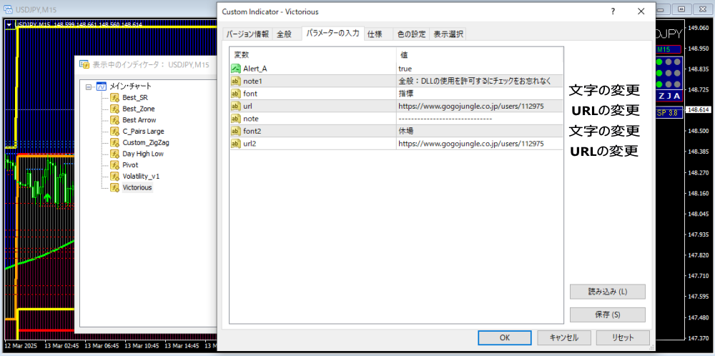Switch to the 色の設定 tab
Screen dimensions: 715x356
(x=410, y=34)
